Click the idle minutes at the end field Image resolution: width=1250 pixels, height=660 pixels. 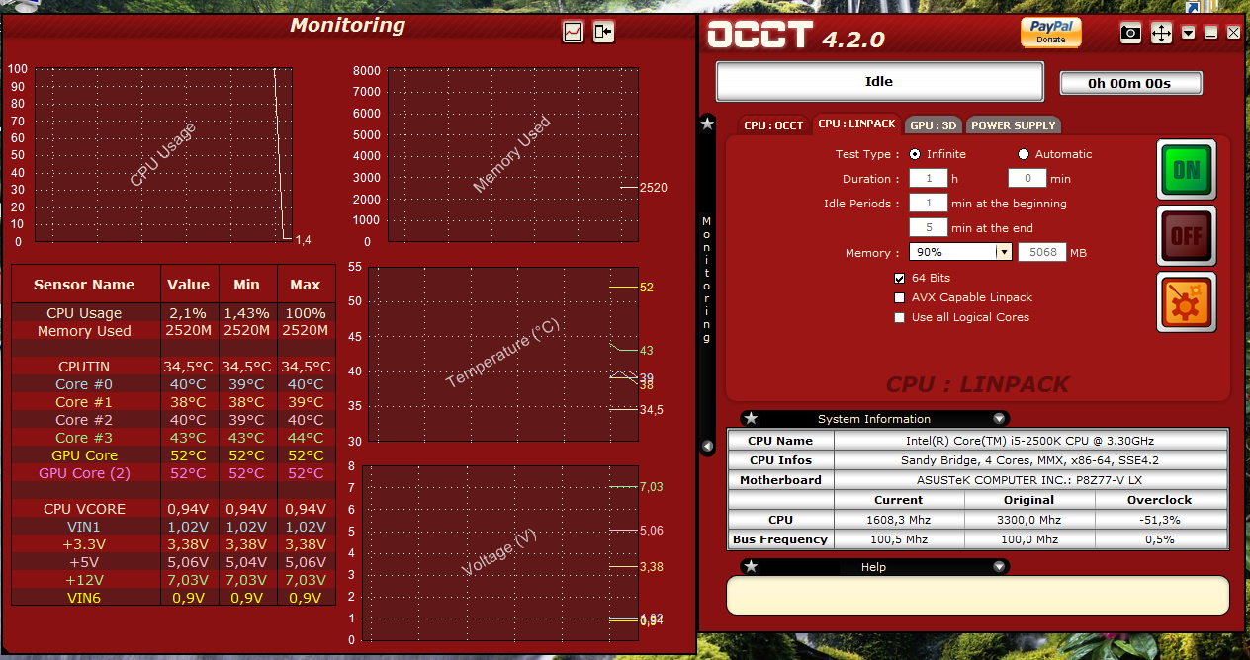point(929,228)
